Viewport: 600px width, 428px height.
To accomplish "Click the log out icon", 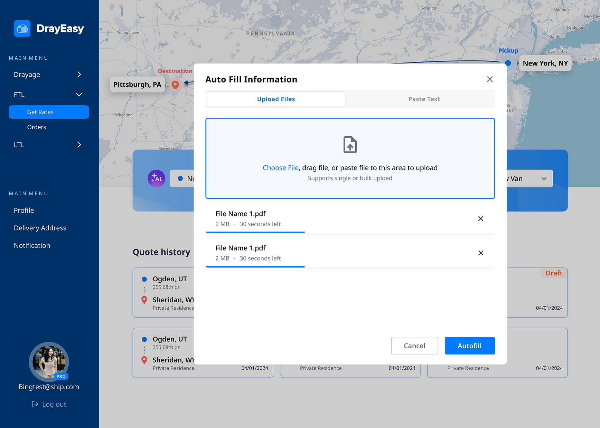I will point(35,404).
